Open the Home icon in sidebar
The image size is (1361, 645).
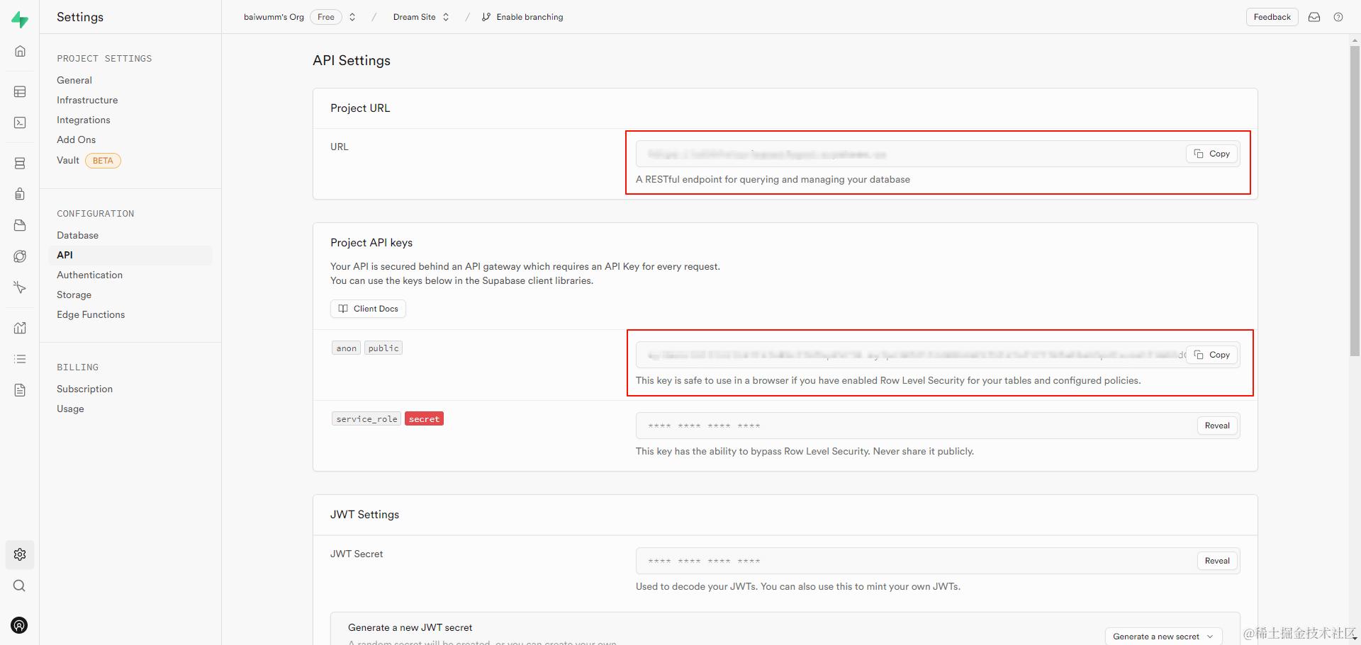[x=20, y=51]
